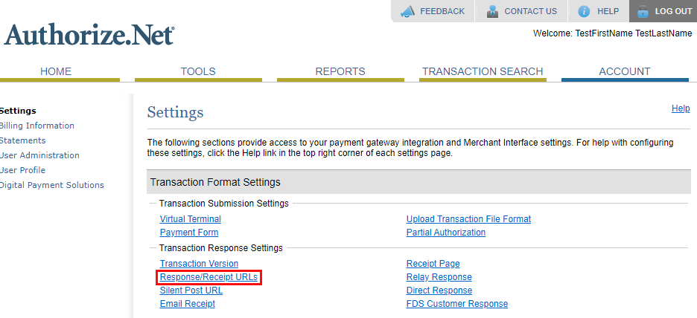
Task: Open the Email Receipt link
Action: click(x=188, y=304)
